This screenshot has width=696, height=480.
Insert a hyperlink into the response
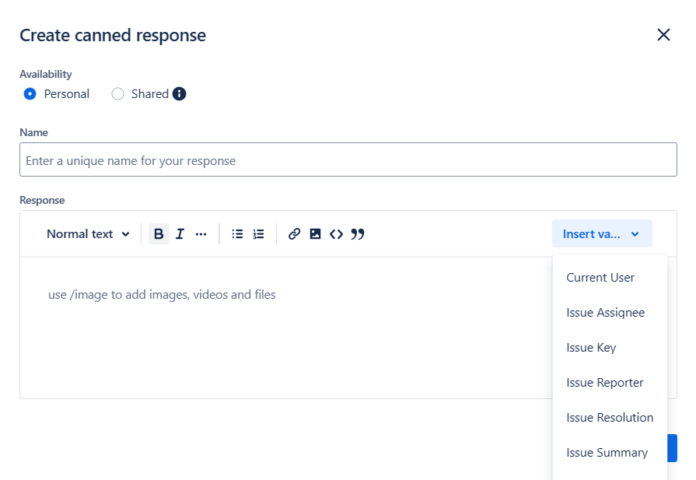coord(294,233)
